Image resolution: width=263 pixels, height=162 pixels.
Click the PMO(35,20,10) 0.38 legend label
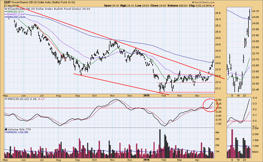click(21, 99)
